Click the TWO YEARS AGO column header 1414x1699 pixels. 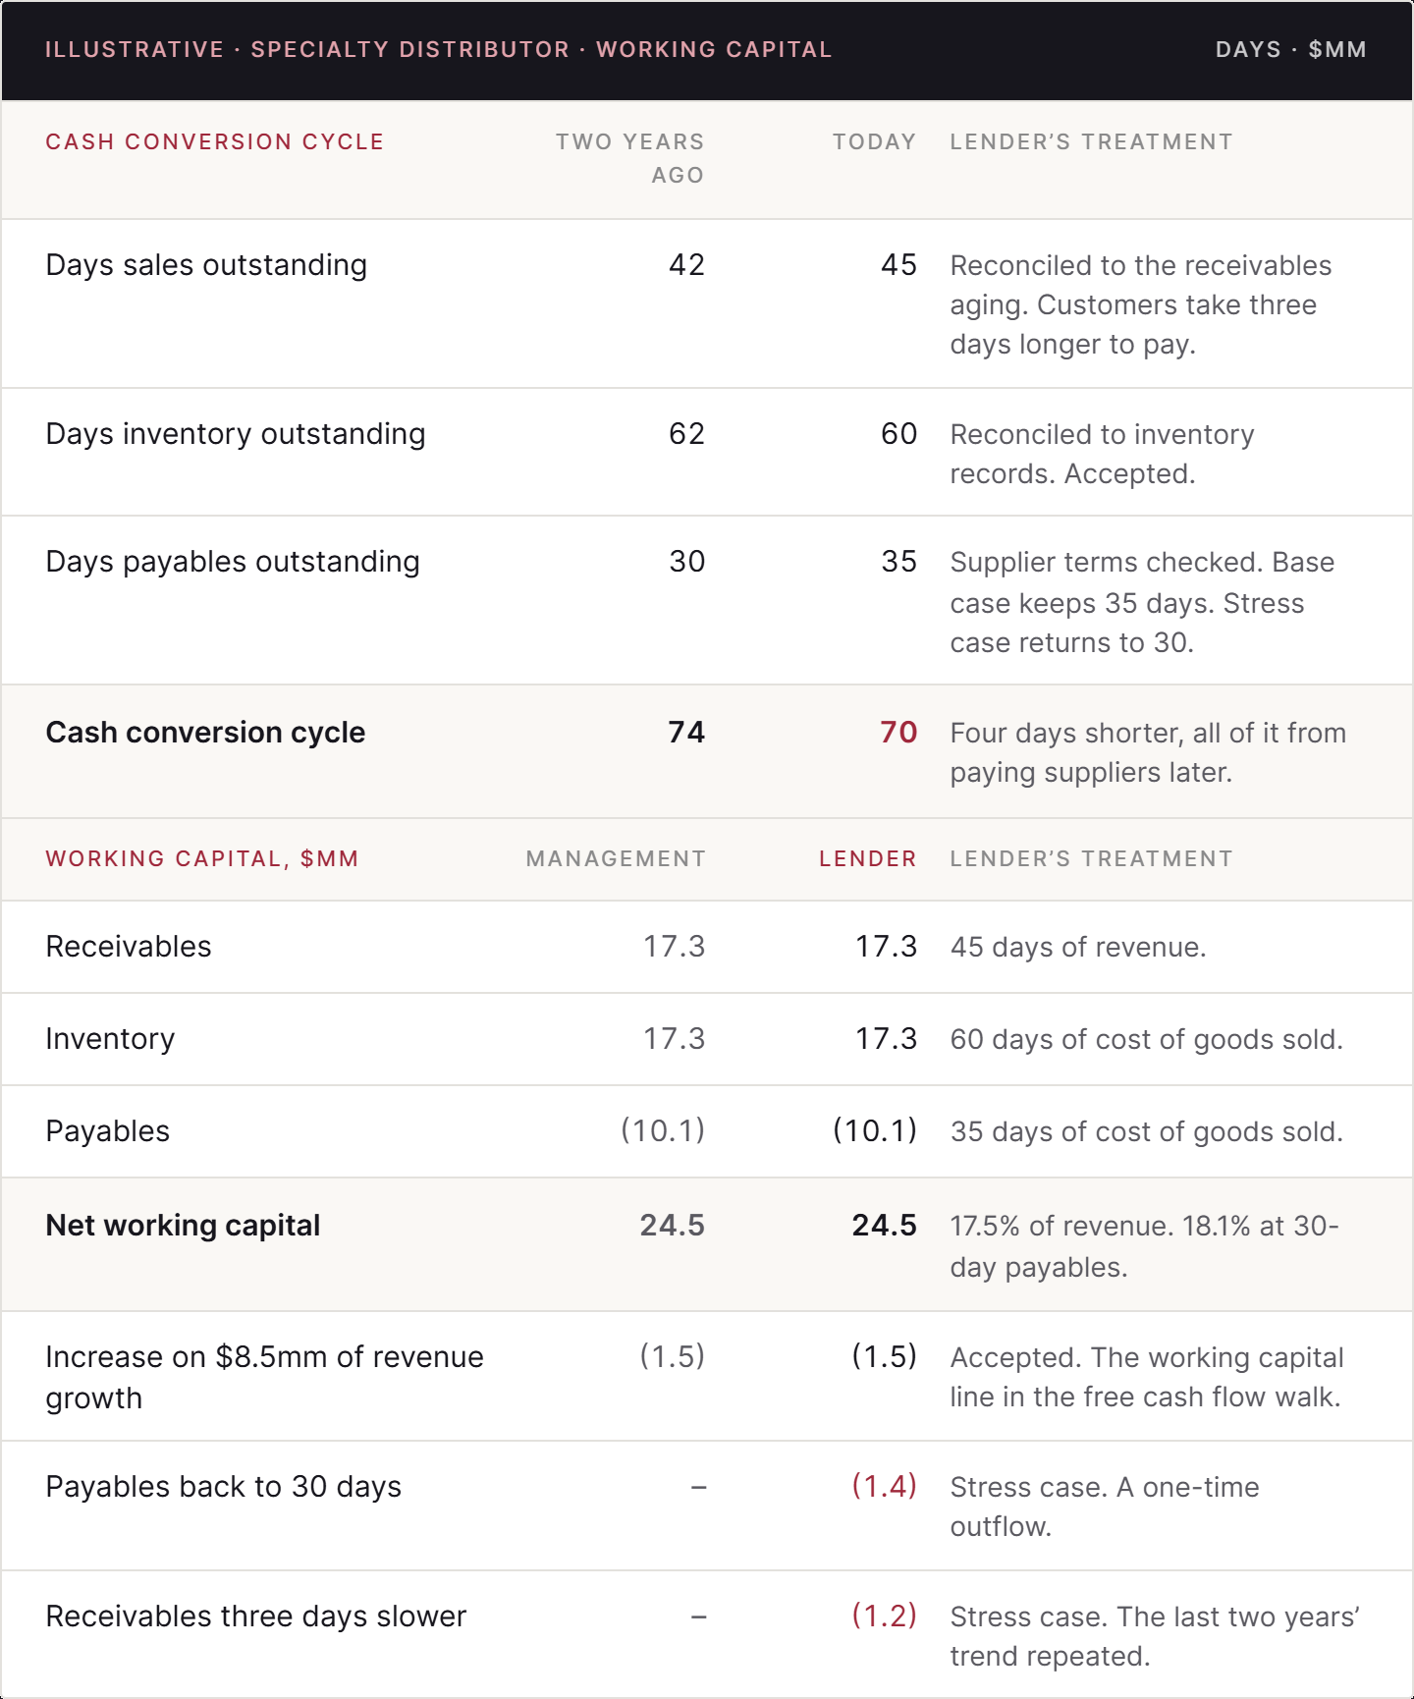coord(630,158)
